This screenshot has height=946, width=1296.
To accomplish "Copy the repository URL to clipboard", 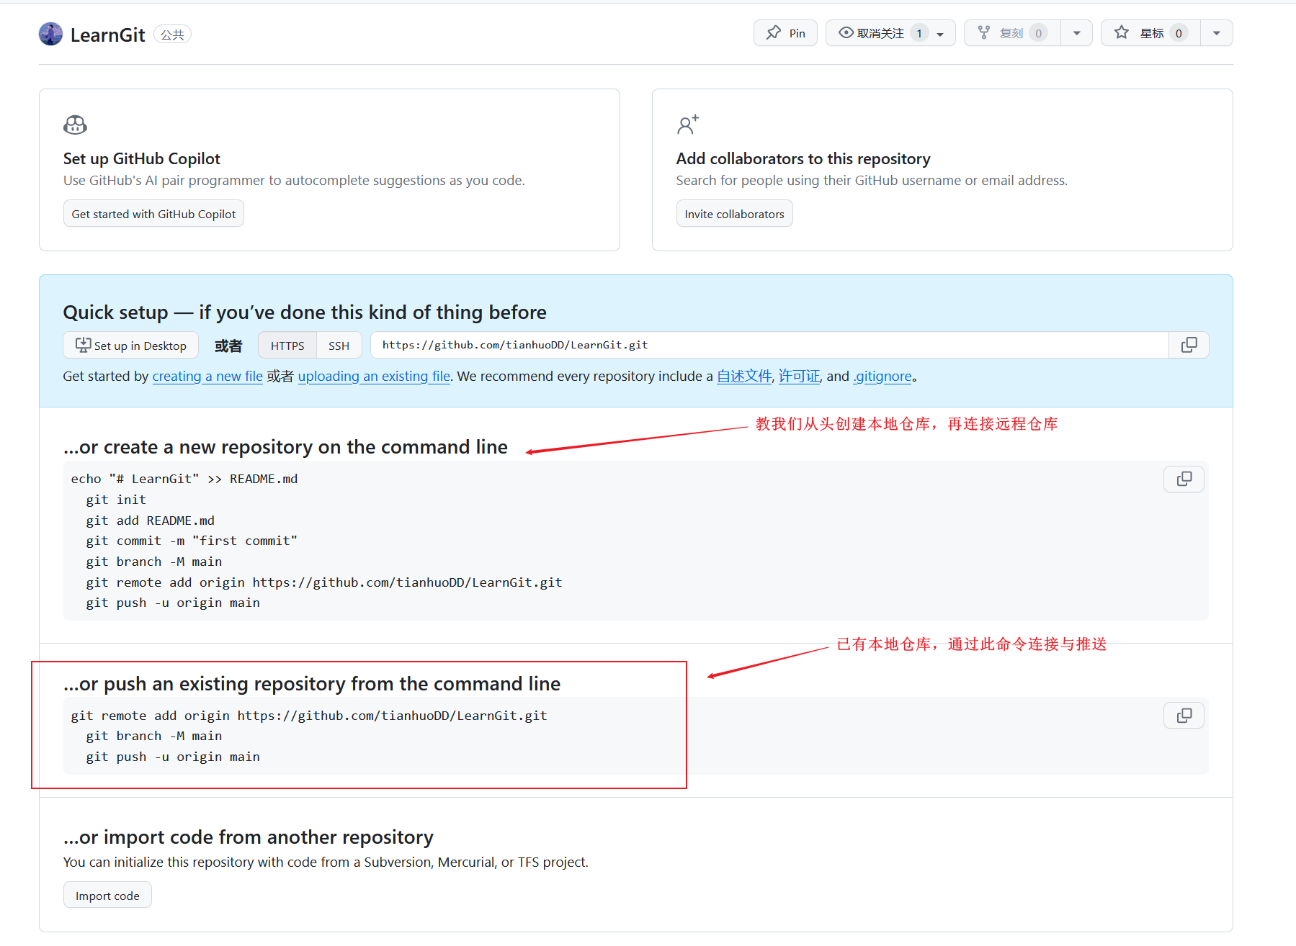I will click(x=1189, y=345).
